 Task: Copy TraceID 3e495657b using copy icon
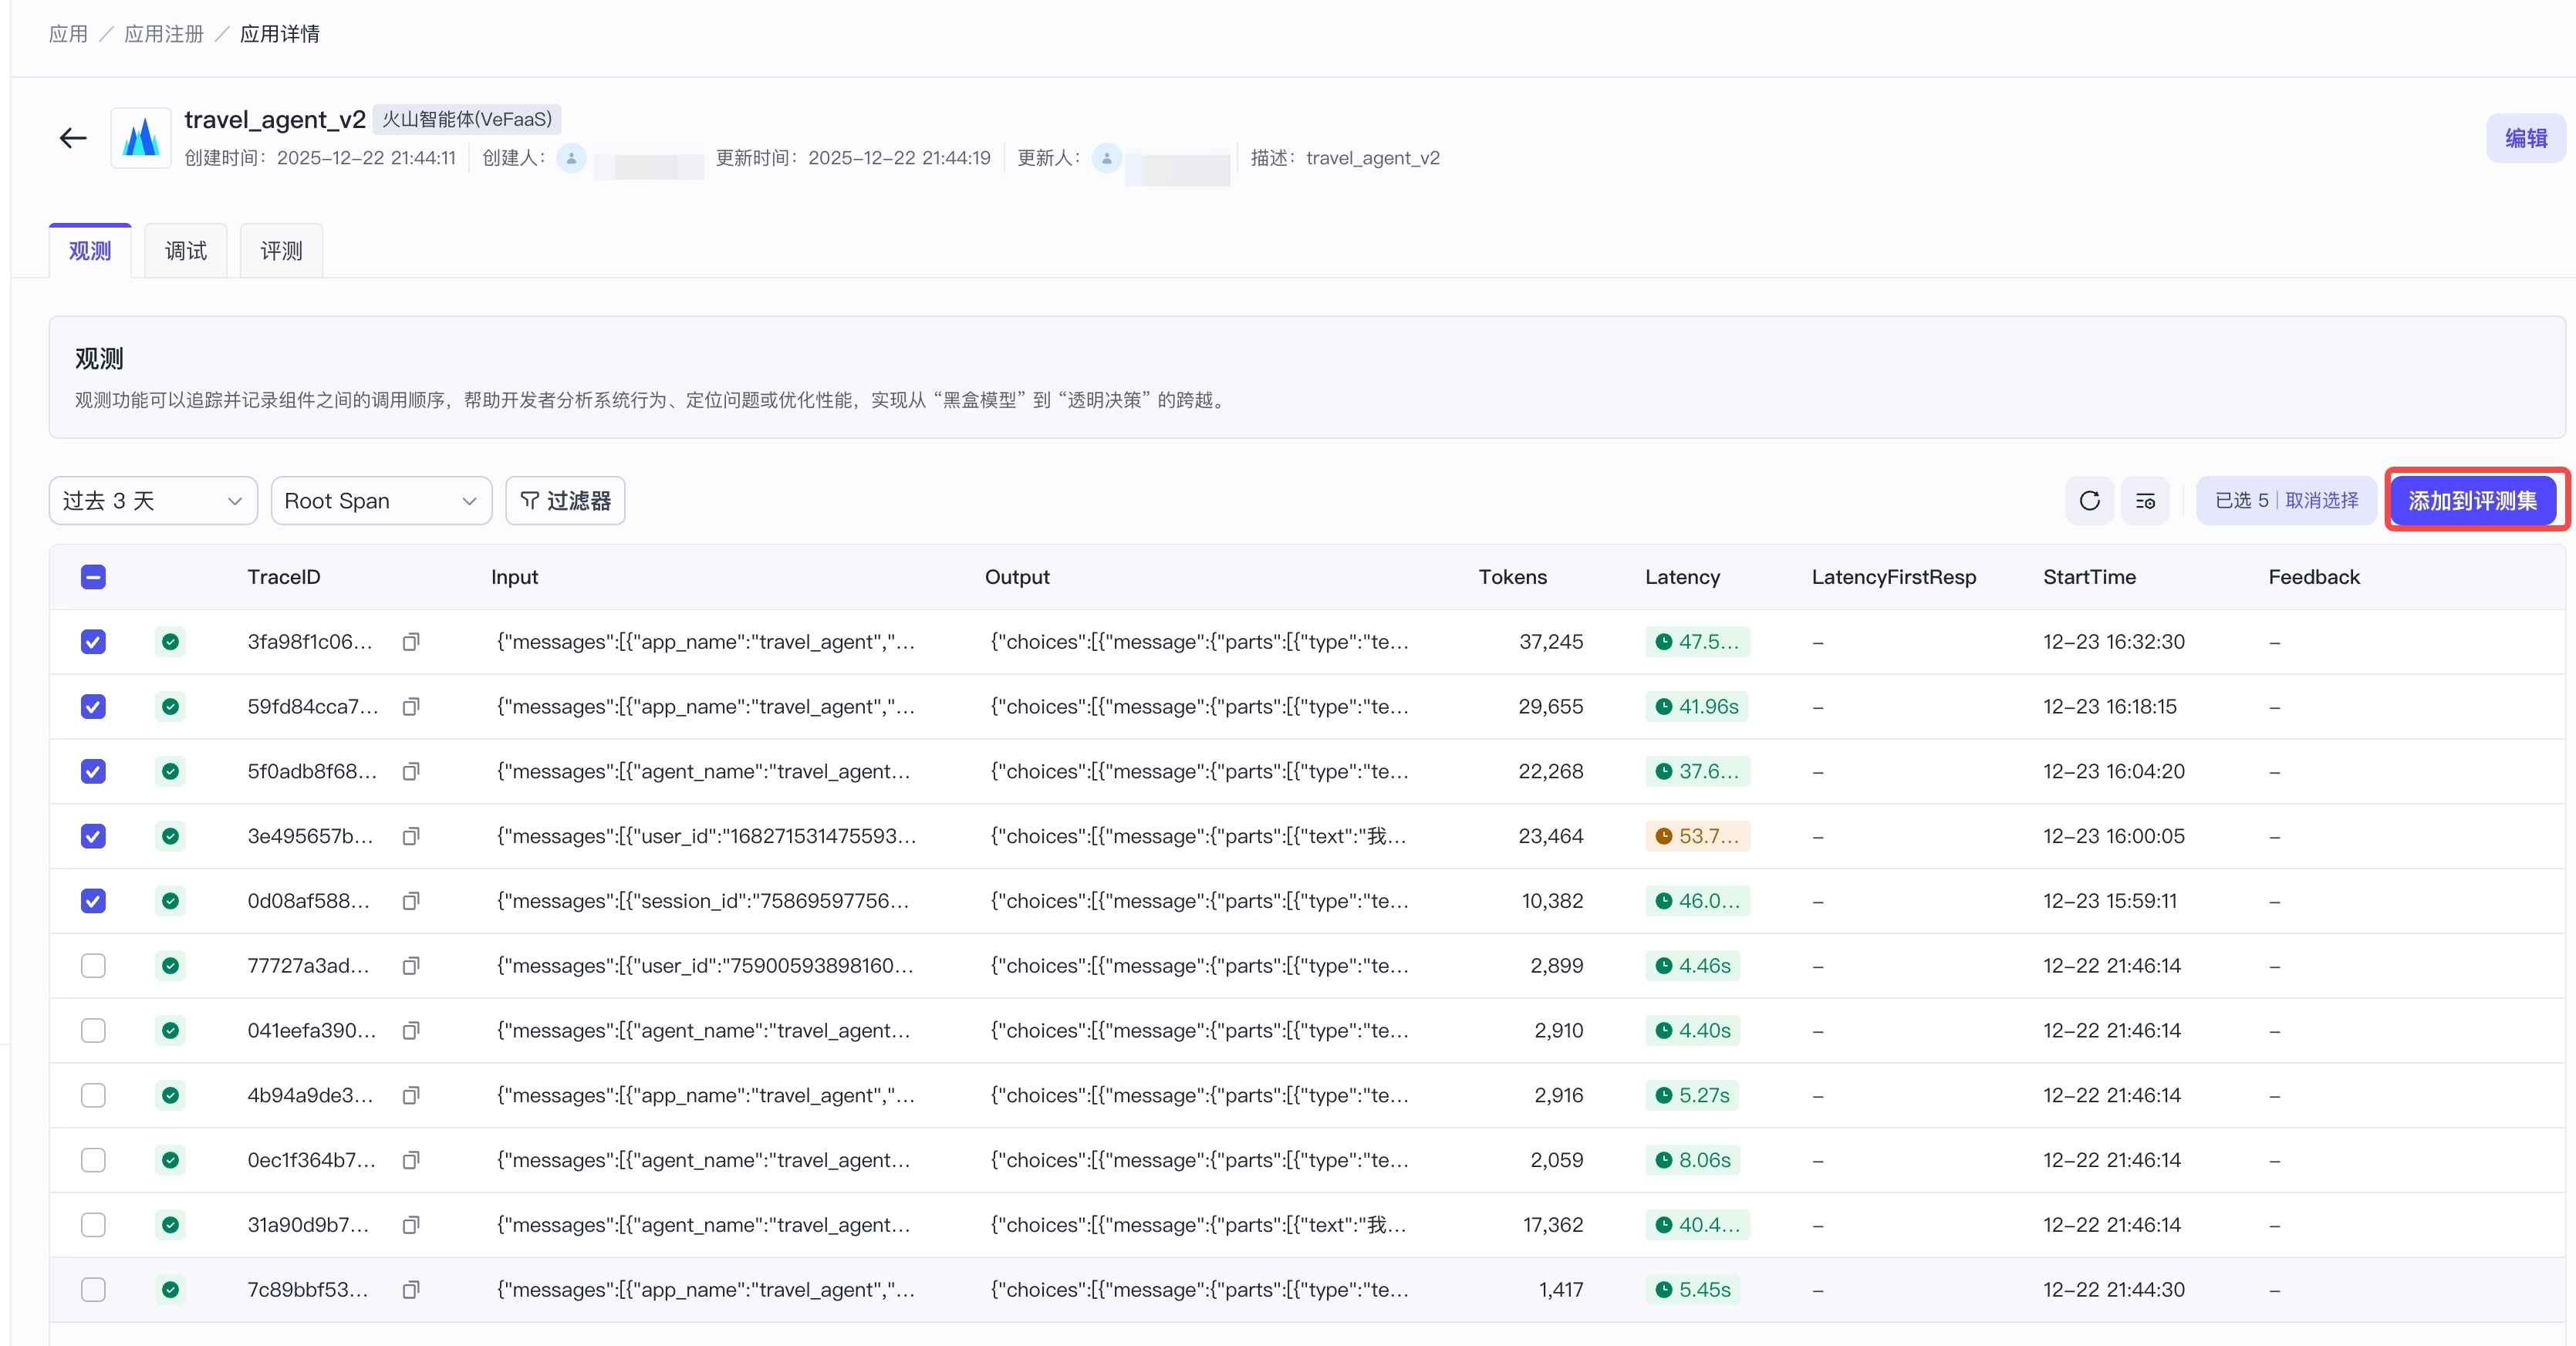[x=410, y=836]
